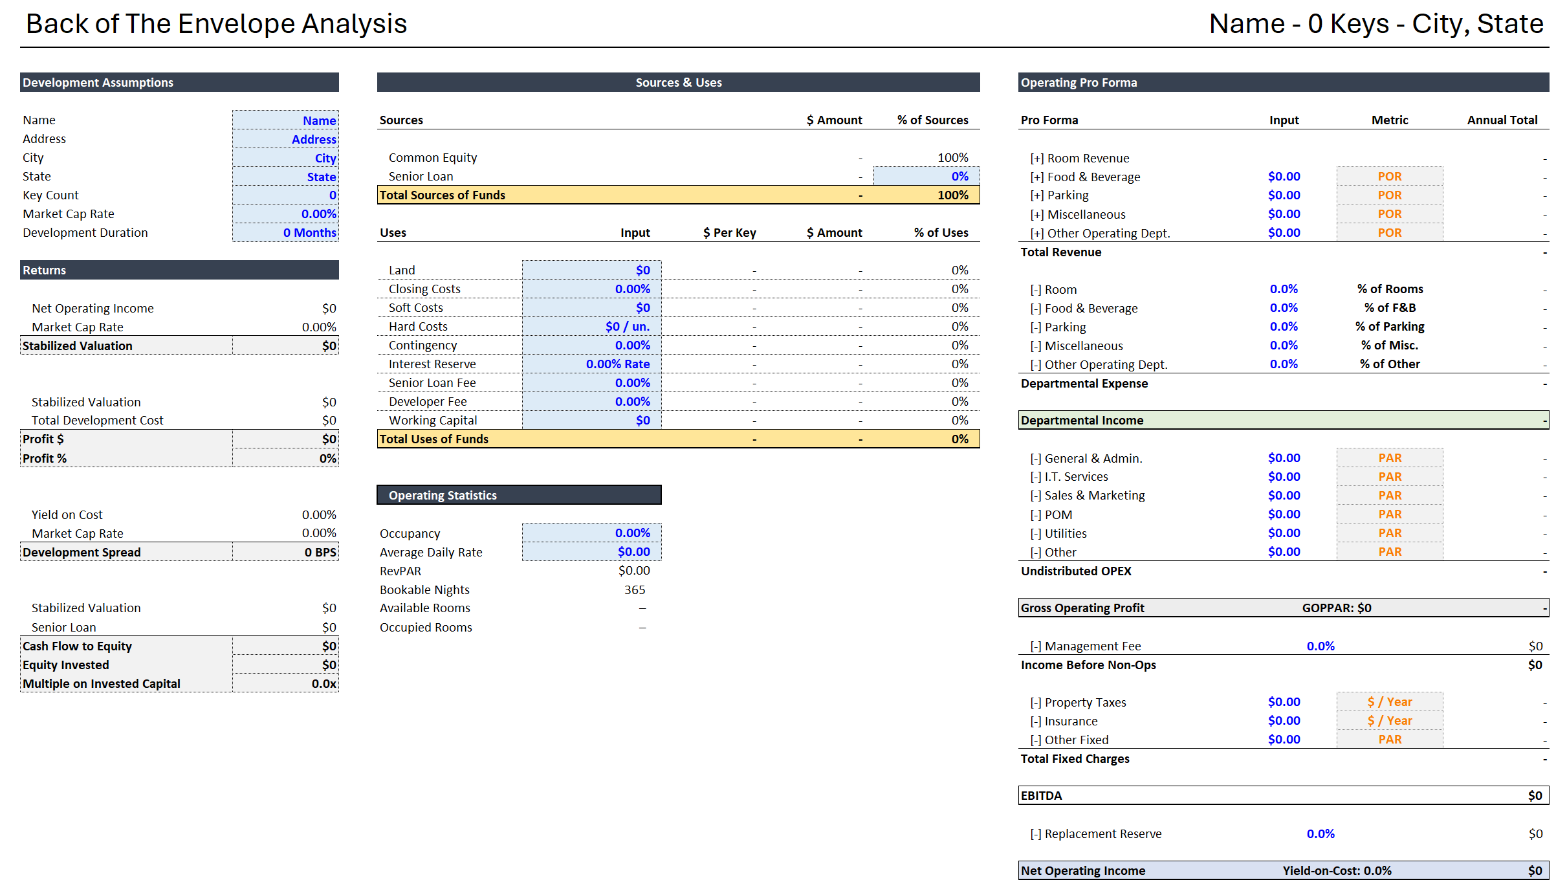1567x893 pixels.
Task: Click the General & Admin. $0.00 input
Action: coord(1284,458)
